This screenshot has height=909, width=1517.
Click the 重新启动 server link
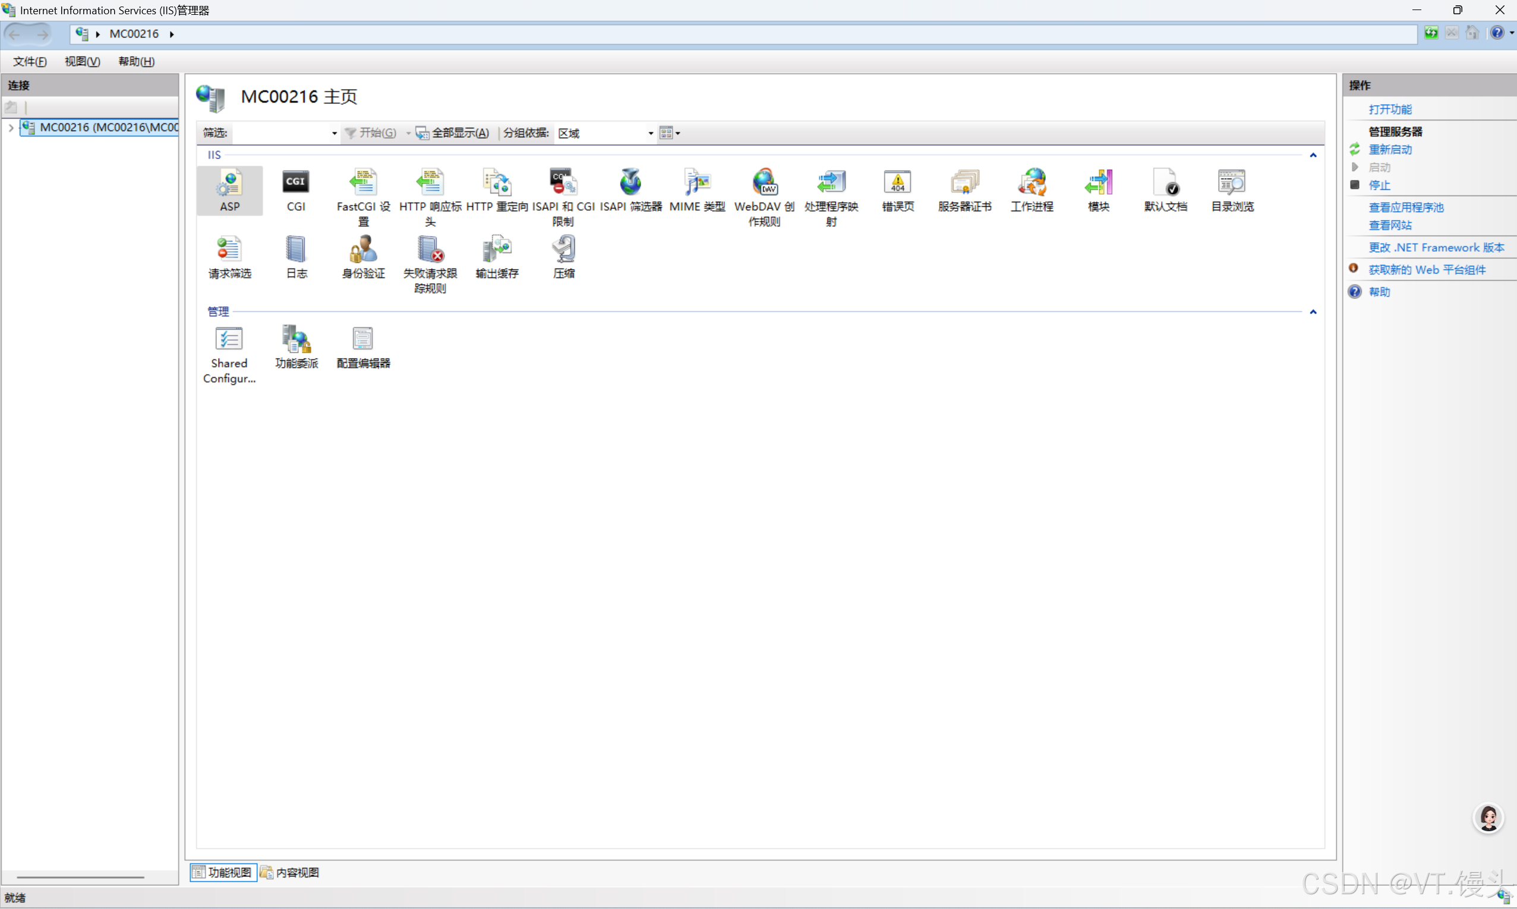(1389, 150)
